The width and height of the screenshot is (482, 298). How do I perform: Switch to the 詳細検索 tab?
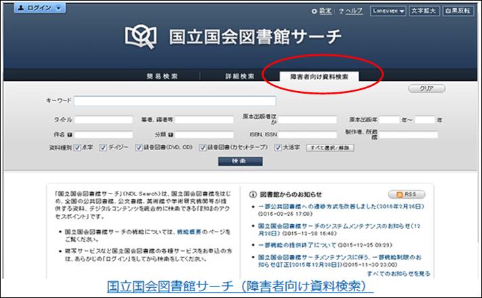(x=240, y=76)
